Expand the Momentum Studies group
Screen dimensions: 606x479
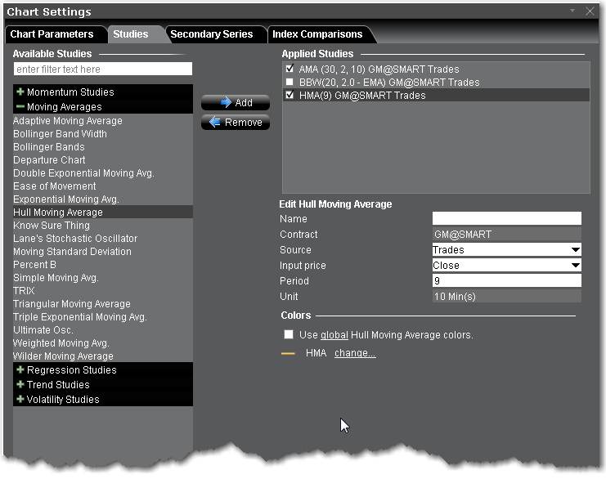(20, 92)
